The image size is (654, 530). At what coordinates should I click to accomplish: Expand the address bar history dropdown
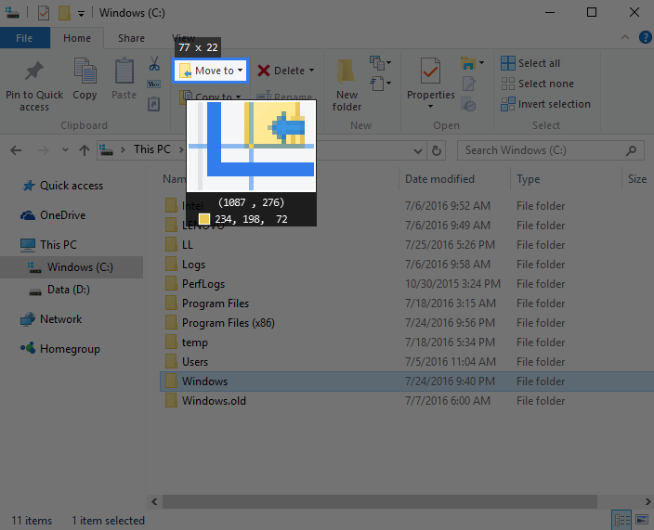417,151
